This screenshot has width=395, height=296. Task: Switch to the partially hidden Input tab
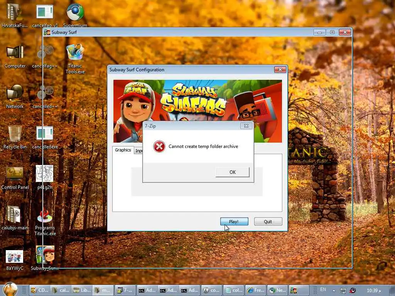(x=139, y=151)
